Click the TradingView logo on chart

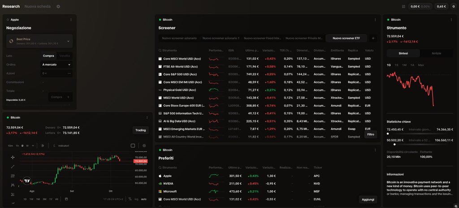pyautogui.click(x=27, y=181)
